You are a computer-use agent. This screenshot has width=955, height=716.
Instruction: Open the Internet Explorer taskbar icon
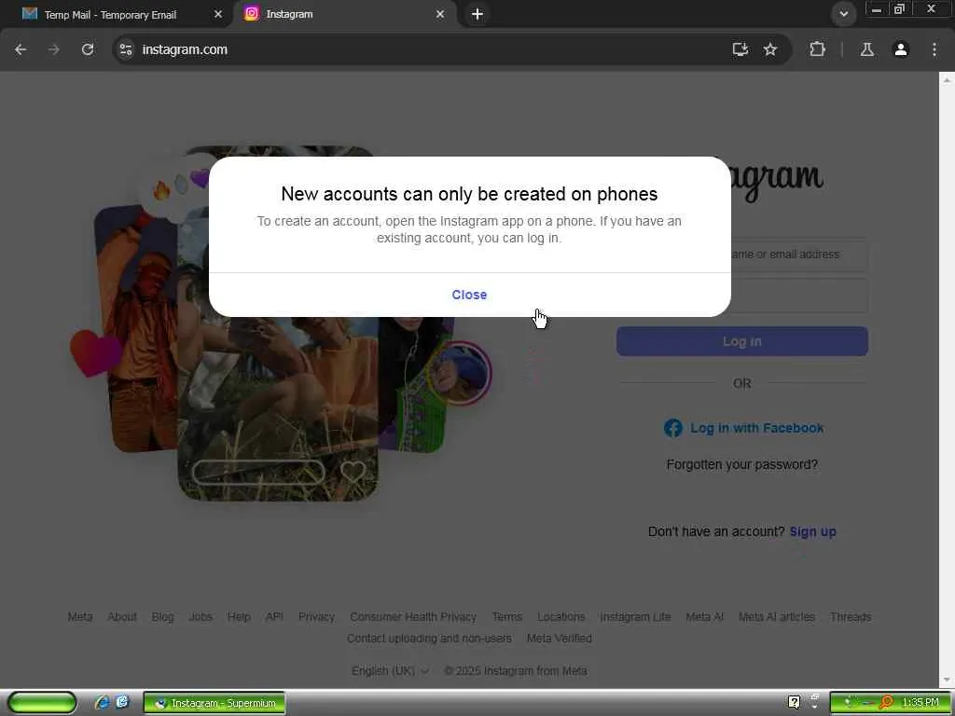tap(102, 703)
